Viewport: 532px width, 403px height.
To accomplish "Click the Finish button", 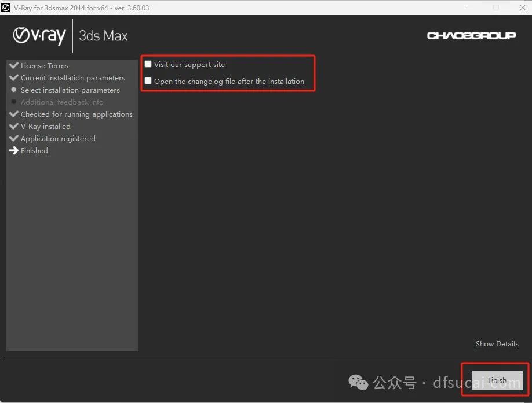I will (497, 380).
